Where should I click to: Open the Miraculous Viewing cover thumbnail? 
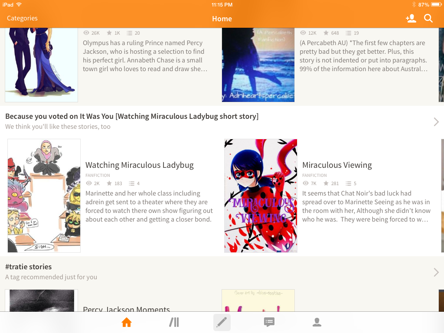point(261,196)
